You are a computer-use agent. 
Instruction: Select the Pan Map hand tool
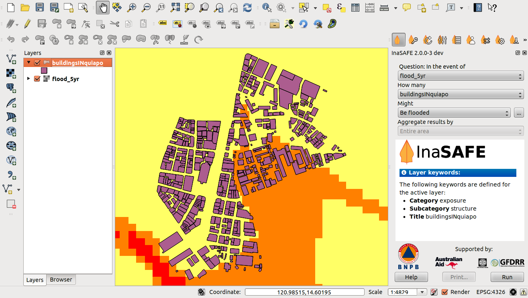103,7
